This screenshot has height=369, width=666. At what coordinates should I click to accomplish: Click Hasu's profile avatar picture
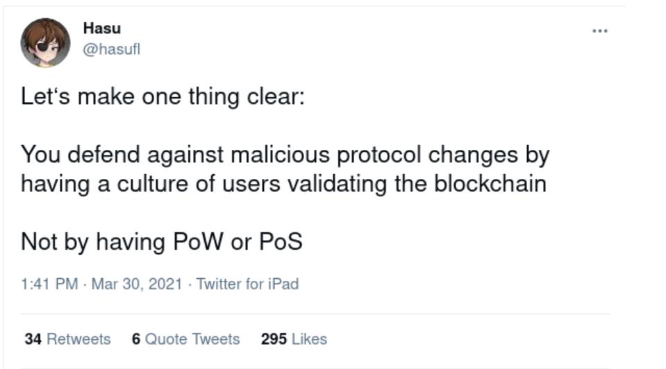[45, 43]
